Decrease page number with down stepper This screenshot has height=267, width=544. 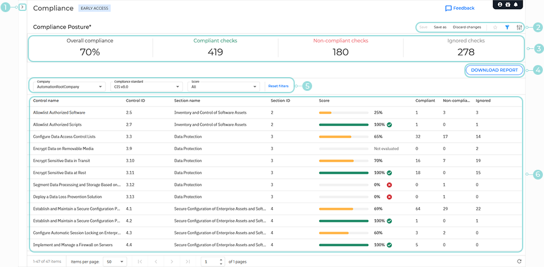click(x=222, y=264)
